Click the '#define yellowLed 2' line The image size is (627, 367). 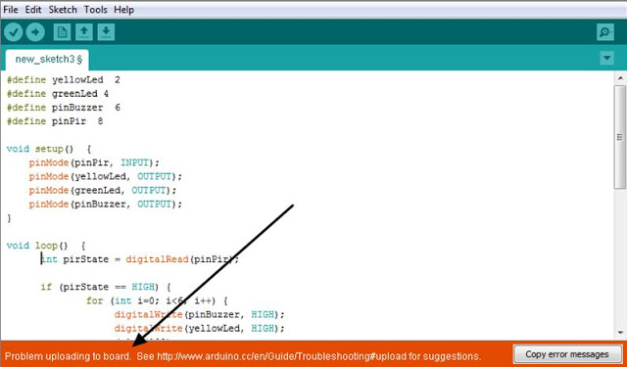pos(63,80)
